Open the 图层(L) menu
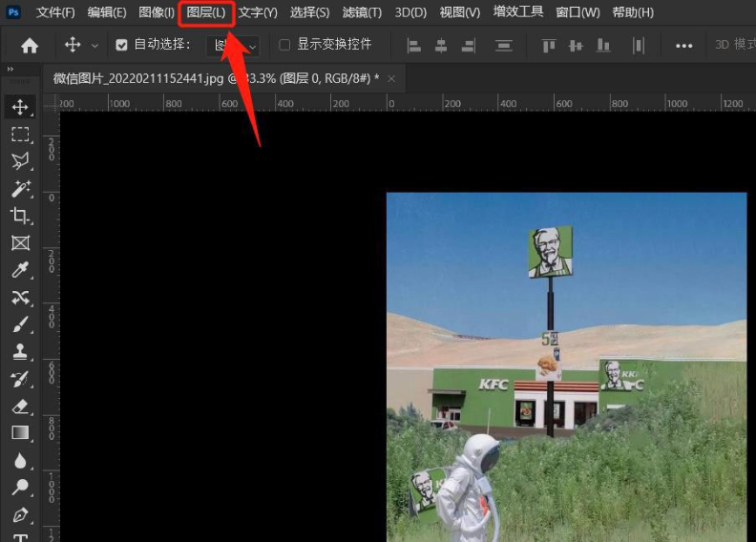Screen dimensions: 756x542 coord(206,12)
